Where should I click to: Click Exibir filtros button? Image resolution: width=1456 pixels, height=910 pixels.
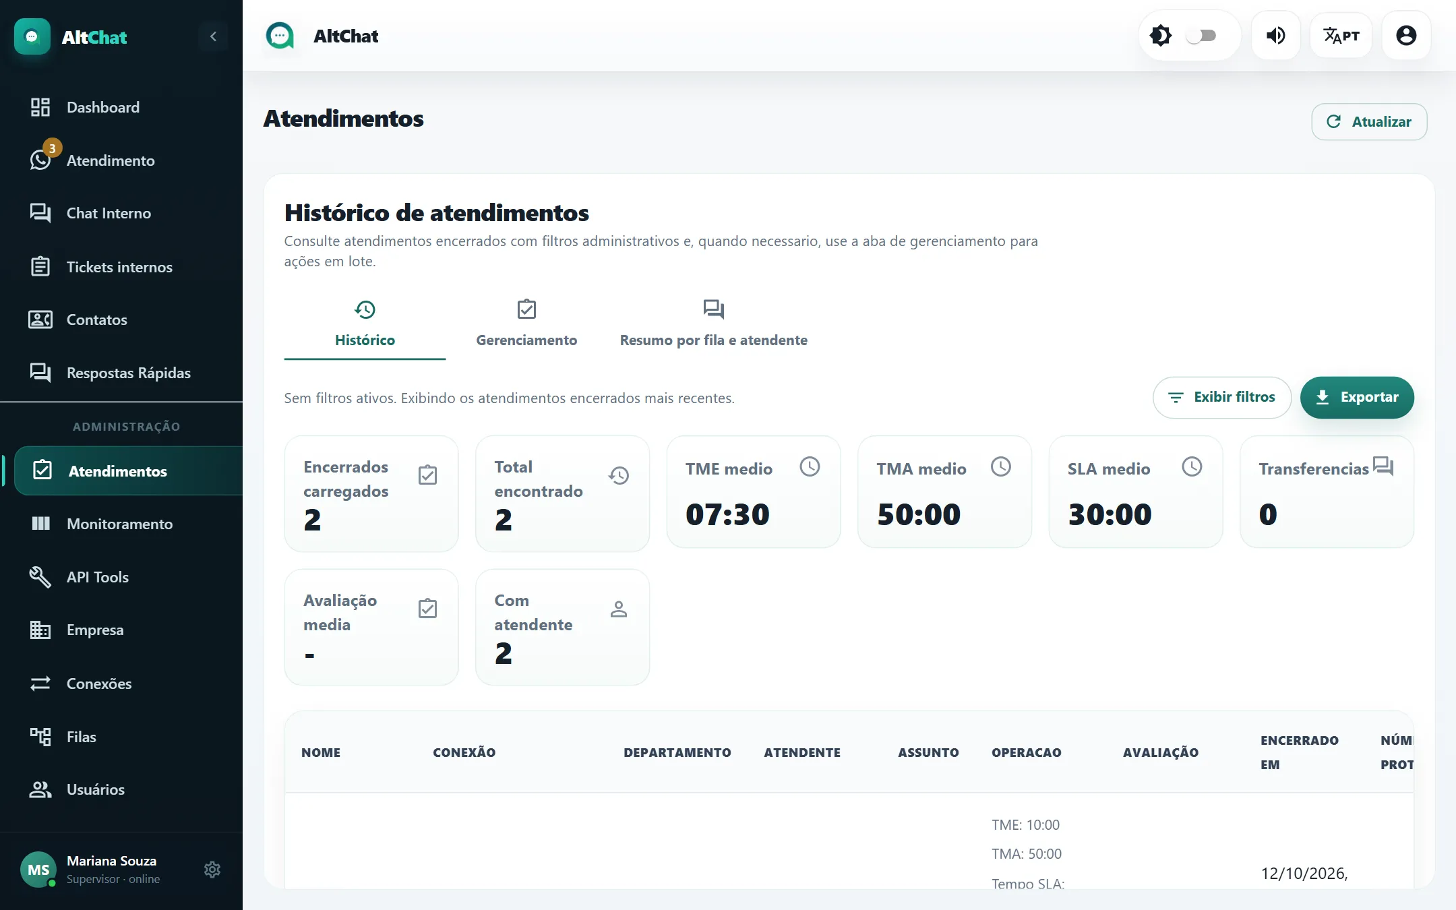tap(1222, 397)
